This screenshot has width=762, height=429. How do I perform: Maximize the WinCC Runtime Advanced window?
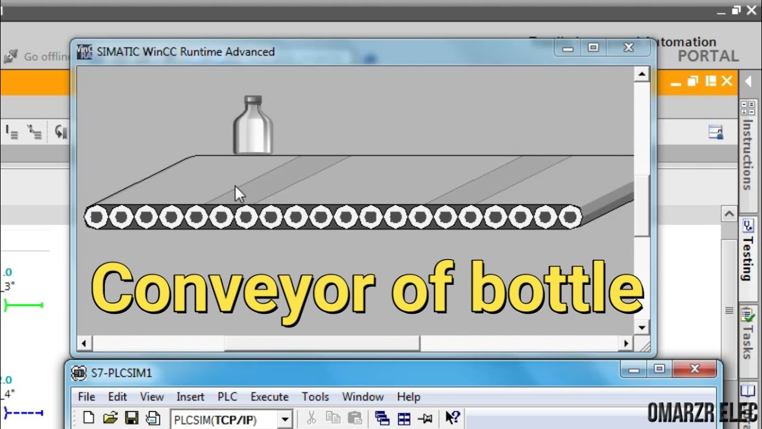tap(594, 48)
